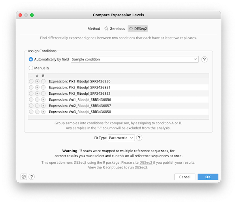Assign Vnt1_Ribodpl_SRR3436856 to condition B
This screenshot has height=204, width=237.
[43, 100]
